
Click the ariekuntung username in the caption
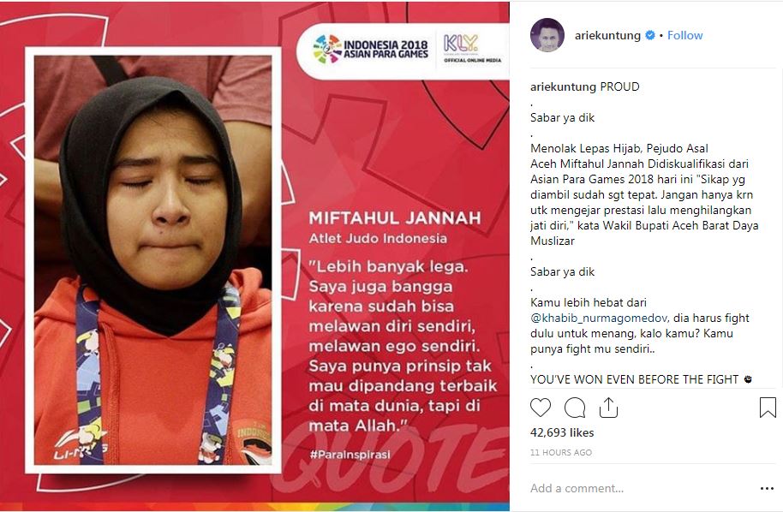click(x=564, y=86)
